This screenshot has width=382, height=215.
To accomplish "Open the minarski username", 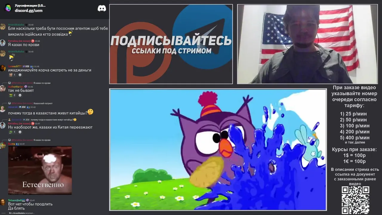I will pyautogui.click(x=13, y=107).
